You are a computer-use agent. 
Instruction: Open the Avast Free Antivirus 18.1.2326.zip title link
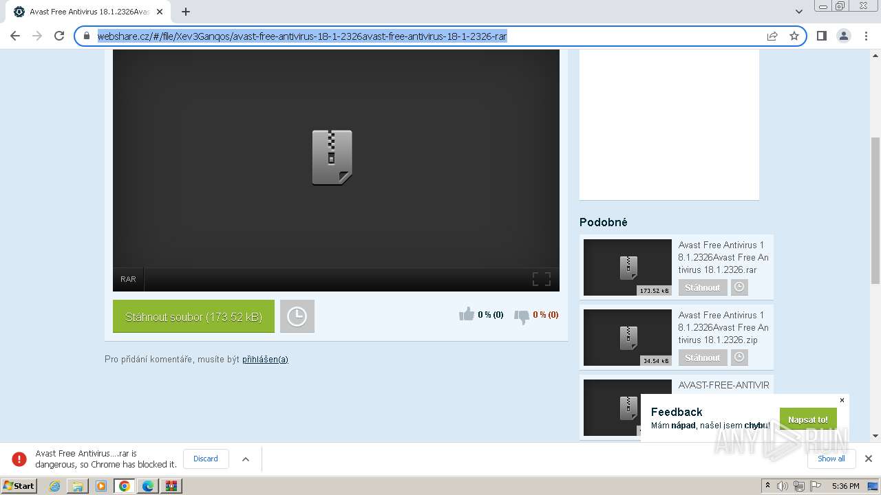(723, 327)
